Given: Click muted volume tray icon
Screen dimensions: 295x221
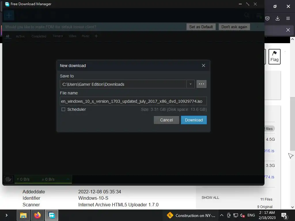Looking at the screenshot, I should pyautogui.click(x=242, y=215).
